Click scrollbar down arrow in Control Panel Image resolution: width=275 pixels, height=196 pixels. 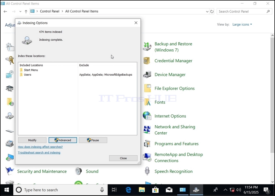click(x=272, y=182)
